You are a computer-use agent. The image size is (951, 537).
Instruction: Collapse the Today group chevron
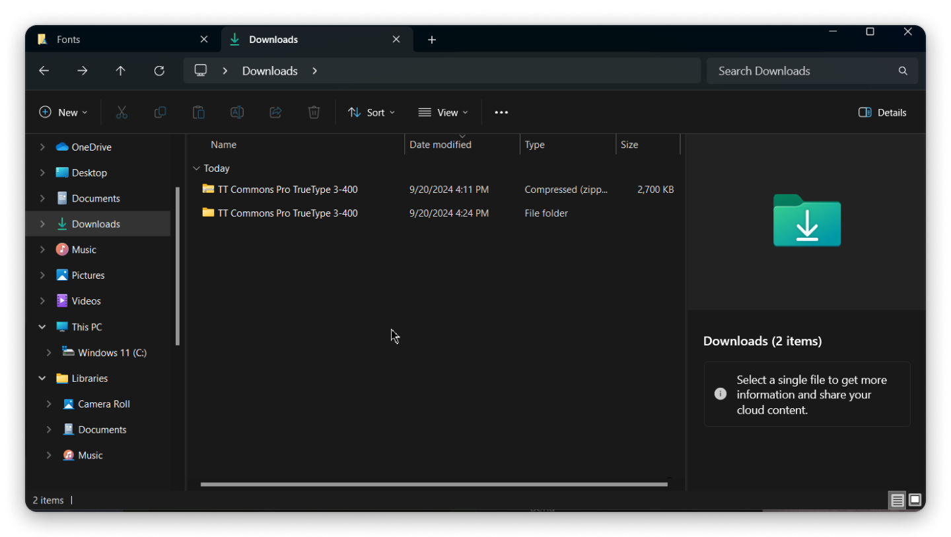click(196, 168)
